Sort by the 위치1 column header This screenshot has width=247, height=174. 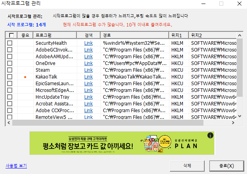pos(179,35)
